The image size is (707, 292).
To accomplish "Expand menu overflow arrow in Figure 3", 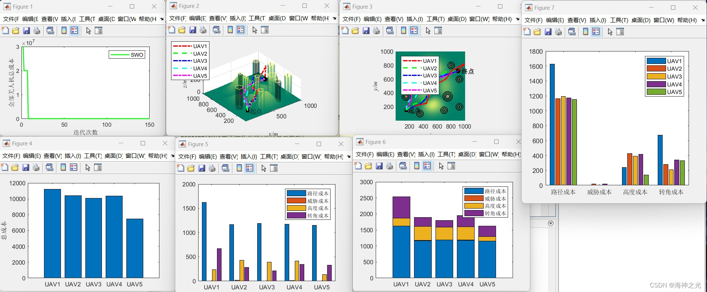I will coord(517,19).
